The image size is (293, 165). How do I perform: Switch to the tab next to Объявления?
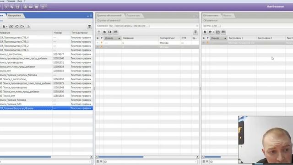tap(227, 16)
